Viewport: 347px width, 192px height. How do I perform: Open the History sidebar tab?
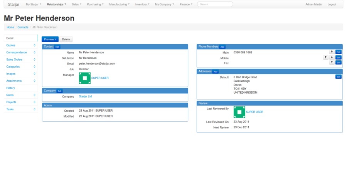pyautogui.click(x=11, y=88)
